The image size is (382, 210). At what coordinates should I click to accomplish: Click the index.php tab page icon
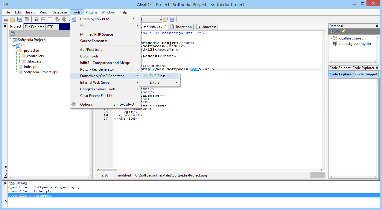click(x=172, y=27)
